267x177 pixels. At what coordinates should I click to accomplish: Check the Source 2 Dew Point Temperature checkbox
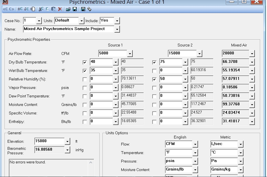[154, 96]
